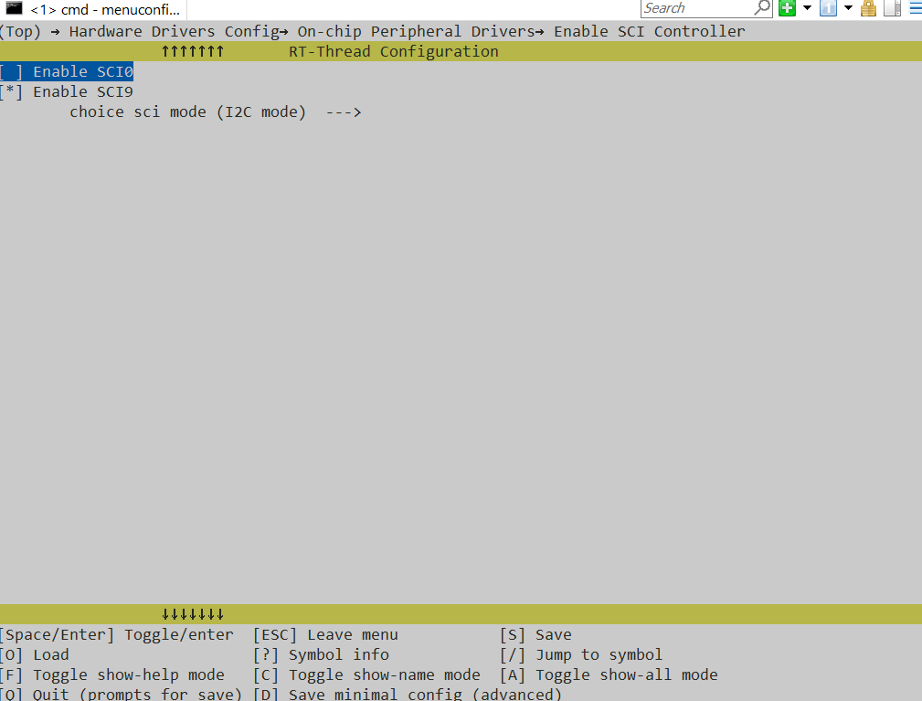Open the console list dropdown arrow
Image resolution: width=922 pixels, height=701 pixels.
(849, 8)
